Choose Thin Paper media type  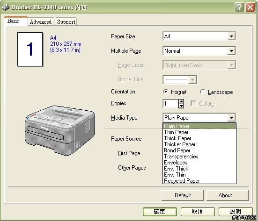click(199, 132)
